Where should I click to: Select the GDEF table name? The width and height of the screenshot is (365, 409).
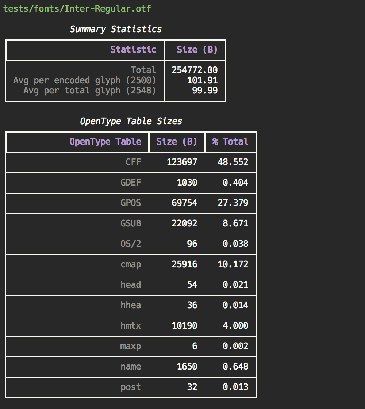pyautogui.click(x=131, y=183)
